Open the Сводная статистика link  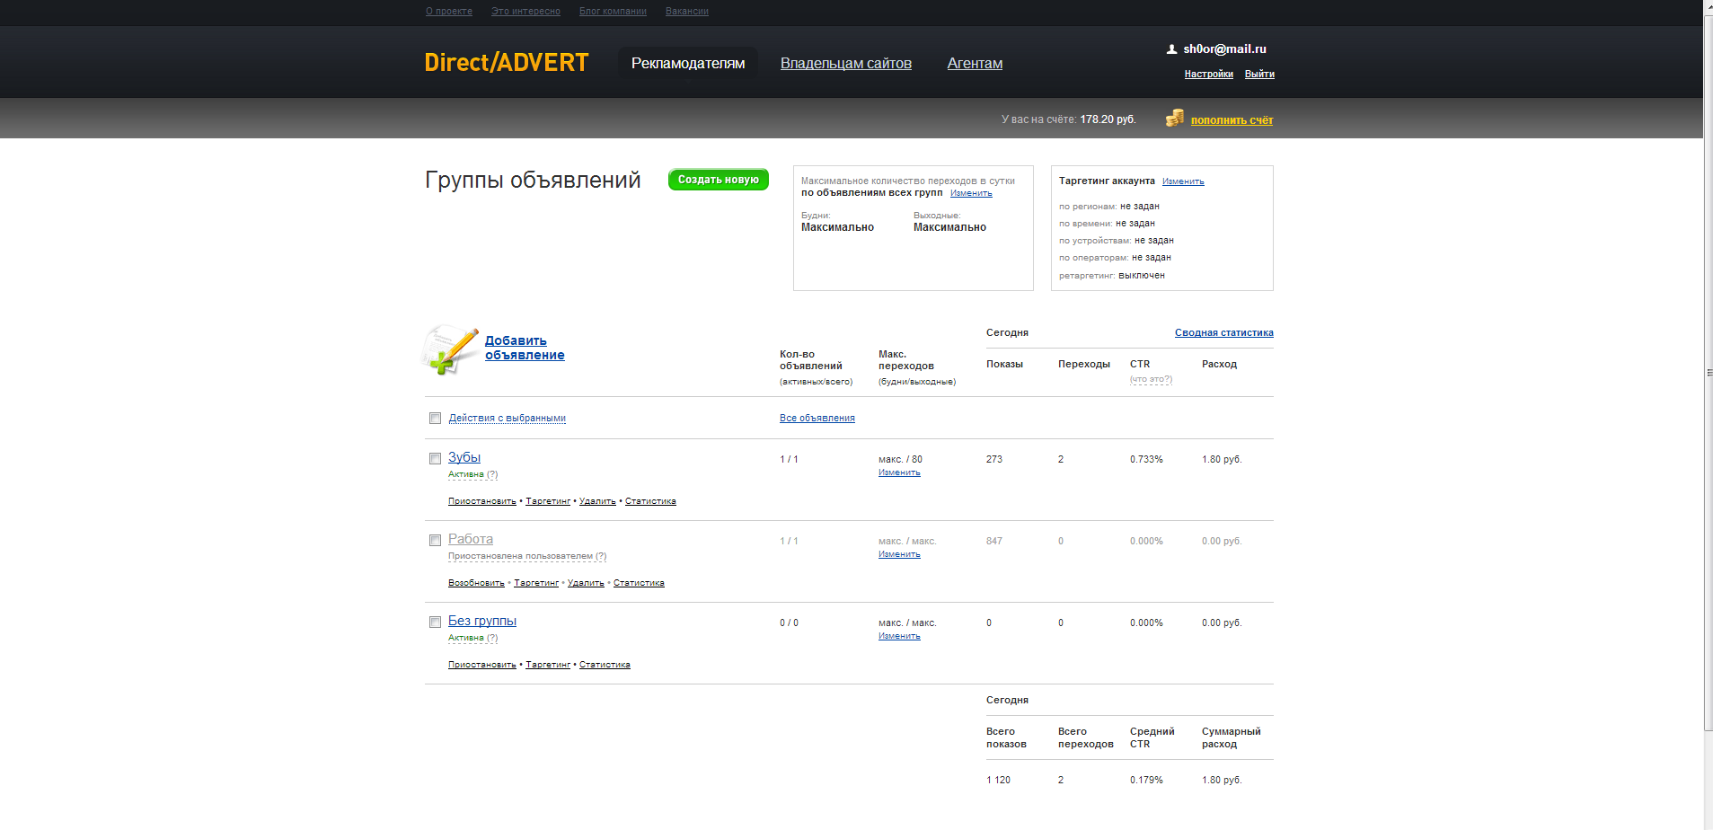[x=1223, y=333]
